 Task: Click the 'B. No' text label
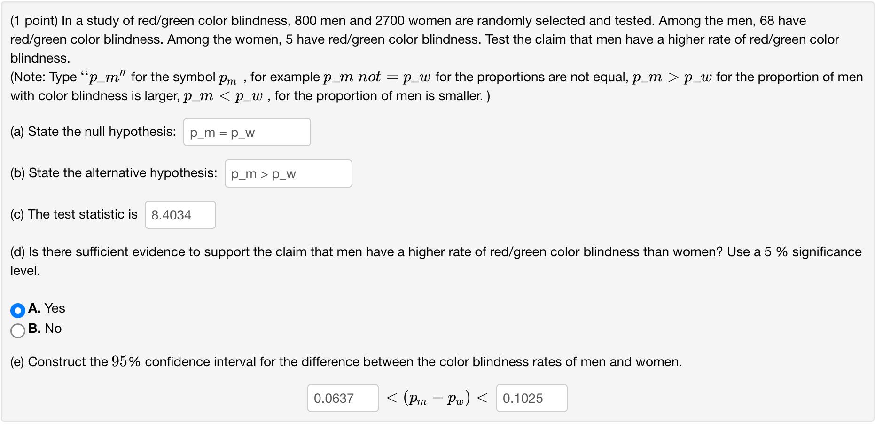click(45, 329)
